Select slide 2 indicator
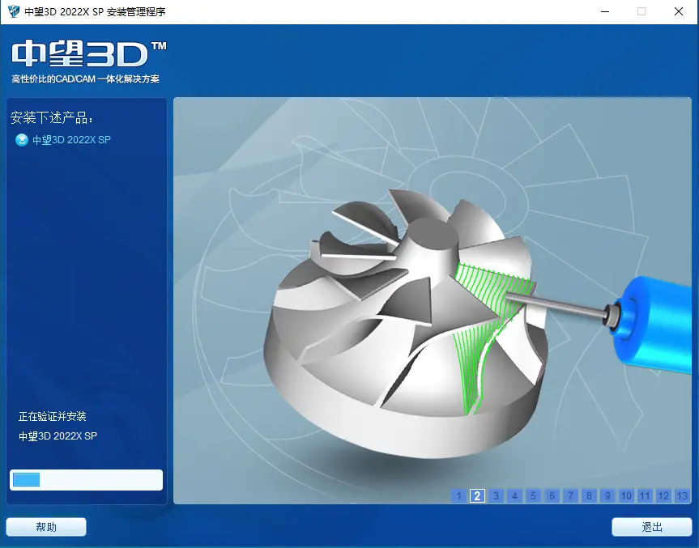 tap(477, 496)
